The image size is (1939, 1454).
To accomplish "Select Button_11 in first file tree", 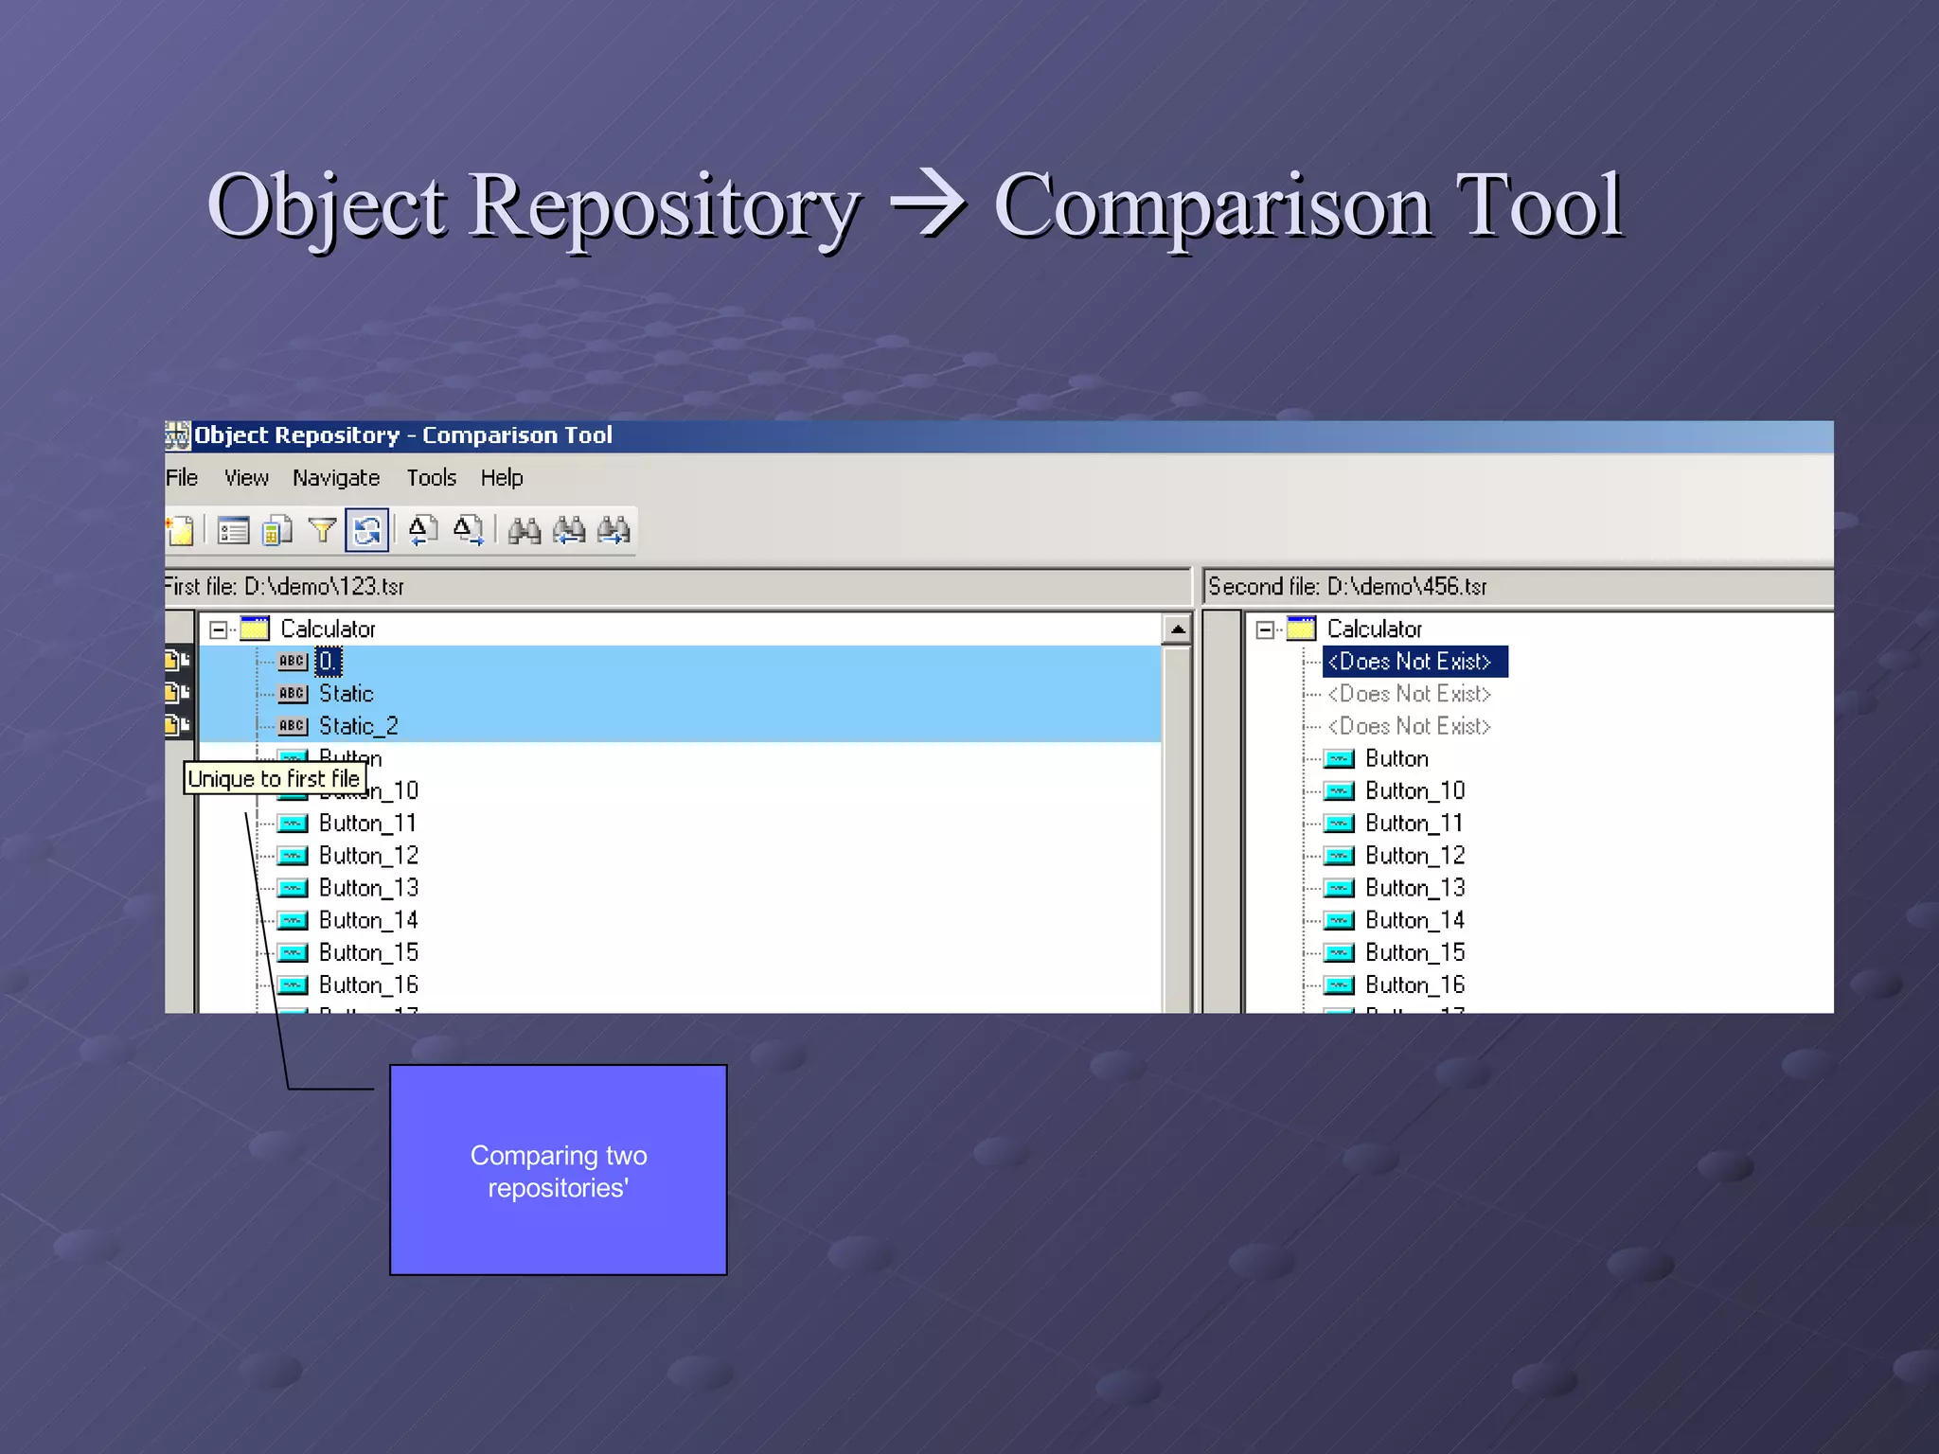I will tap(367, 824).
